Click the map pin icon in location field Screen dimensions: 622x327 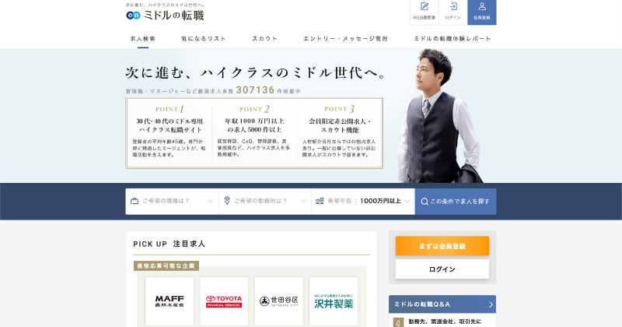click(227, 201)
